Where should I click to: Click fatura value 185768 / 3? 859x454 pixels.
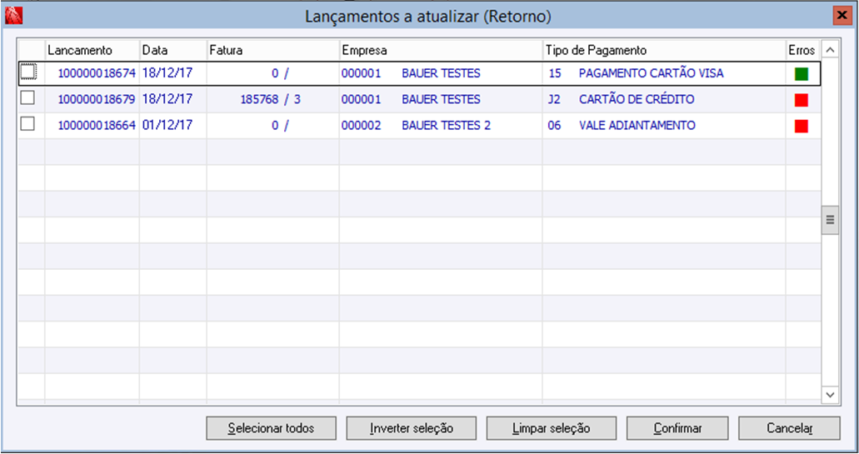(x=271, y=100)
